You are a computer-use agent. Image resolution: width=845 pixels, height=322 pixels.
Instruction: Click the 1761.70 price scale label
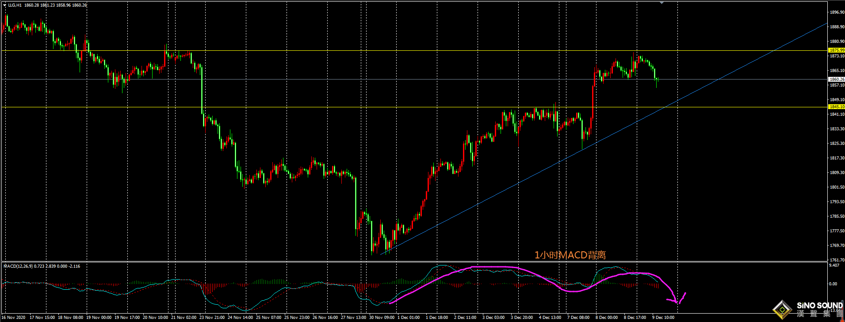(837, 260)
